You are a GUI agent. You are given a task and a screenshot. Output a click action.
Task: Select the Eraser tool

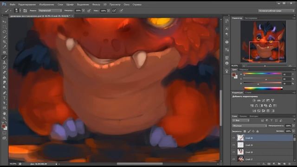point(4,72)
